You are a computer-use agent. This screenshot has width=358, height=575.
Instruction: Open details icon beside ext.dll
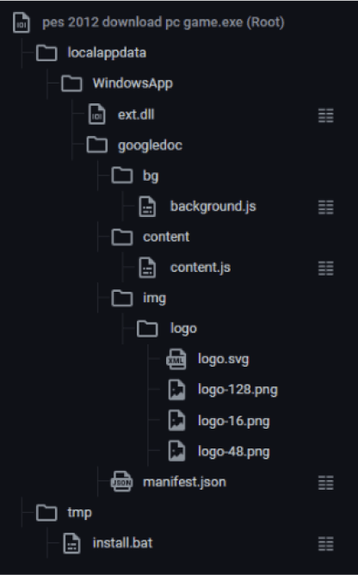pyautogui.click(x=325, y=115)
